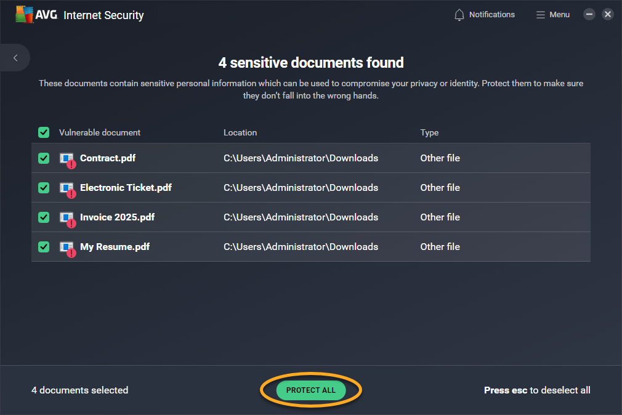The height and width of the screenshot is (415, 622).
Task: Open the Menu text label
Action: tap(559, 15)
